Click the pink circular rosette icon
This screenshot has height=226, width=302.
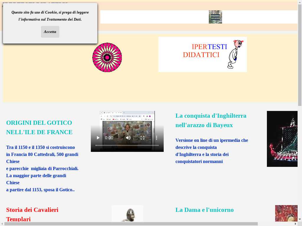click(x=107, y=57)
